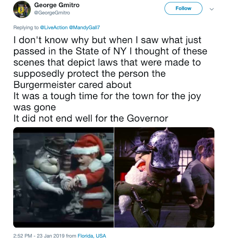Open the @GeorgeGmitro handle link
Image resolution: width=228 pixels, height=242 pixels.
[x=52, y=13]
